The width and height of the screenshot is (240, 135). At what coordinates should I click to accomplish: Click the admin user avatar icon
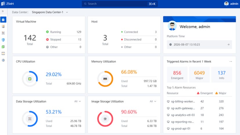coord(226,4)
